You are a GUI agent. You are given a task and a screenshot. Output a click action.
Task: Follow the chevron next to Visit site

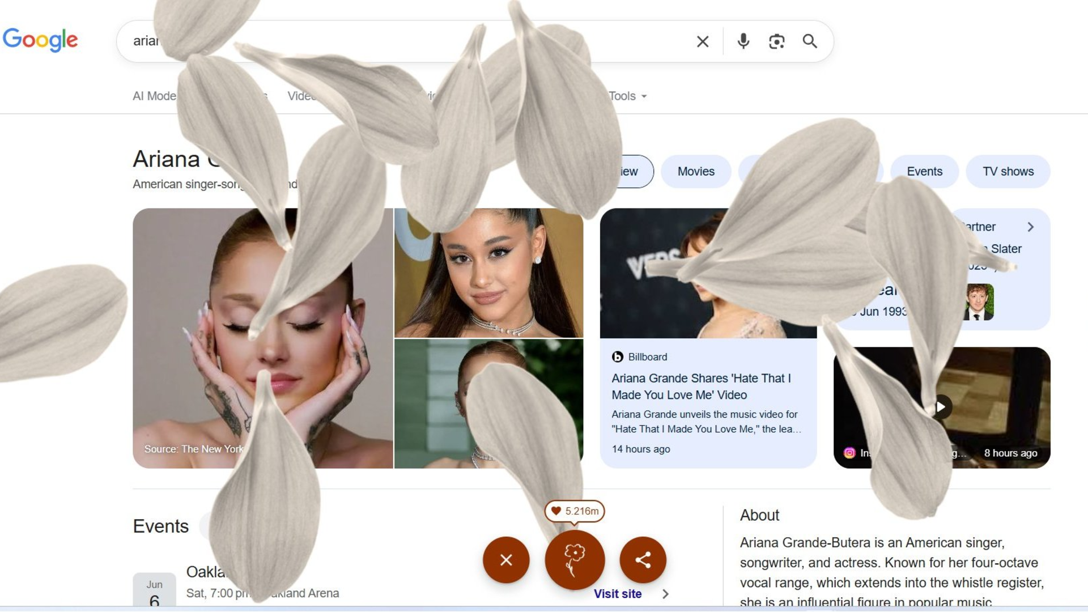click(x=665, y=594)
